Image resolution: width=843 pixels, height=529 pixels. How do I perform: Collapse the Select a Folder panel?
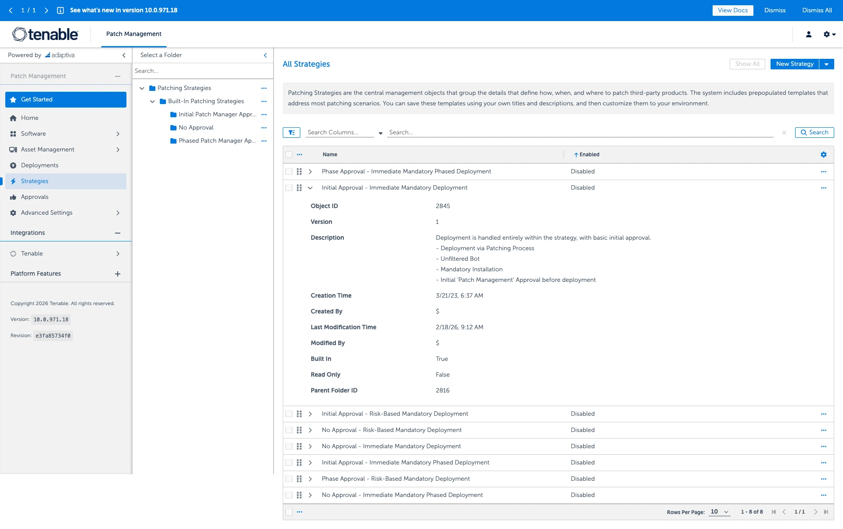[265, 55]
